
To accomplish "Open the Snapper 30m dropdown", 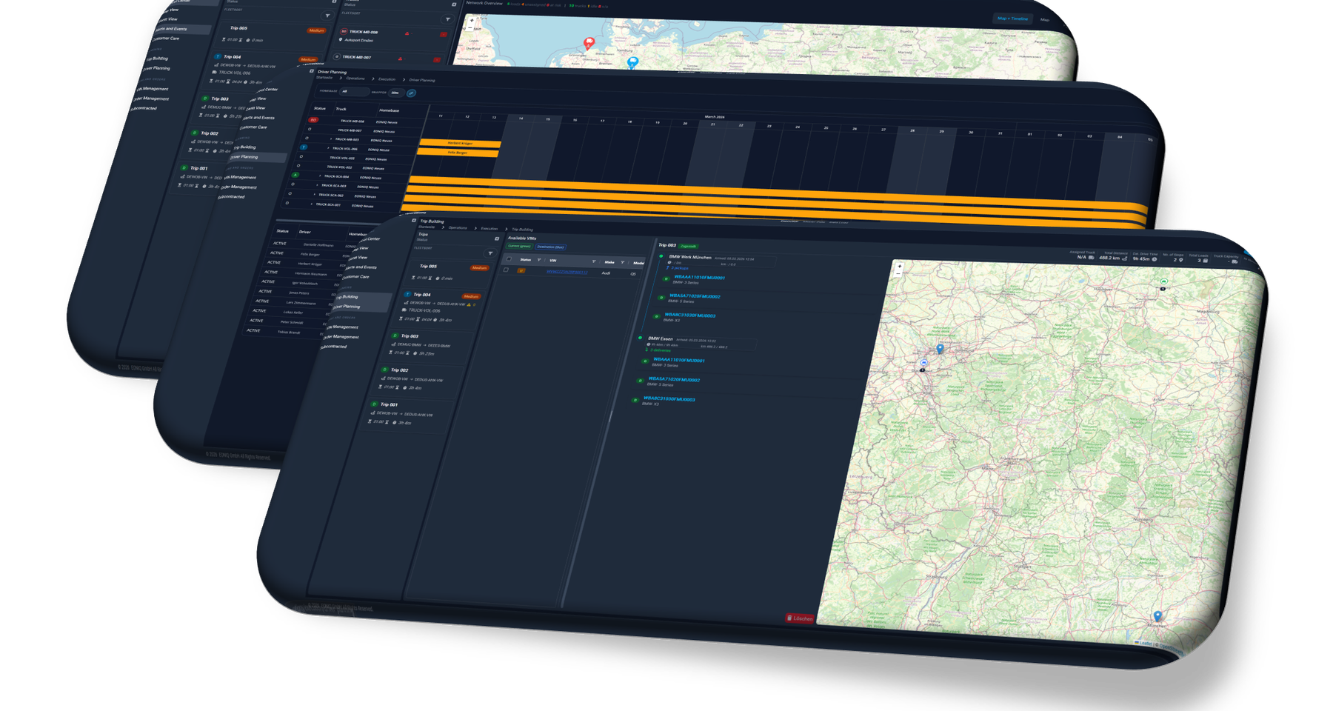I will click(395, 93).
